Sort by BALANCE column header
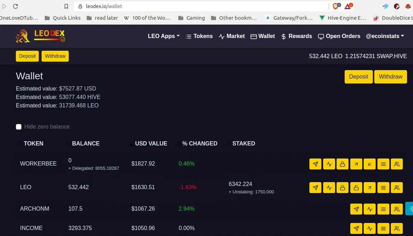413x236 pixels. pyautogui.click(x=86, y=144)
